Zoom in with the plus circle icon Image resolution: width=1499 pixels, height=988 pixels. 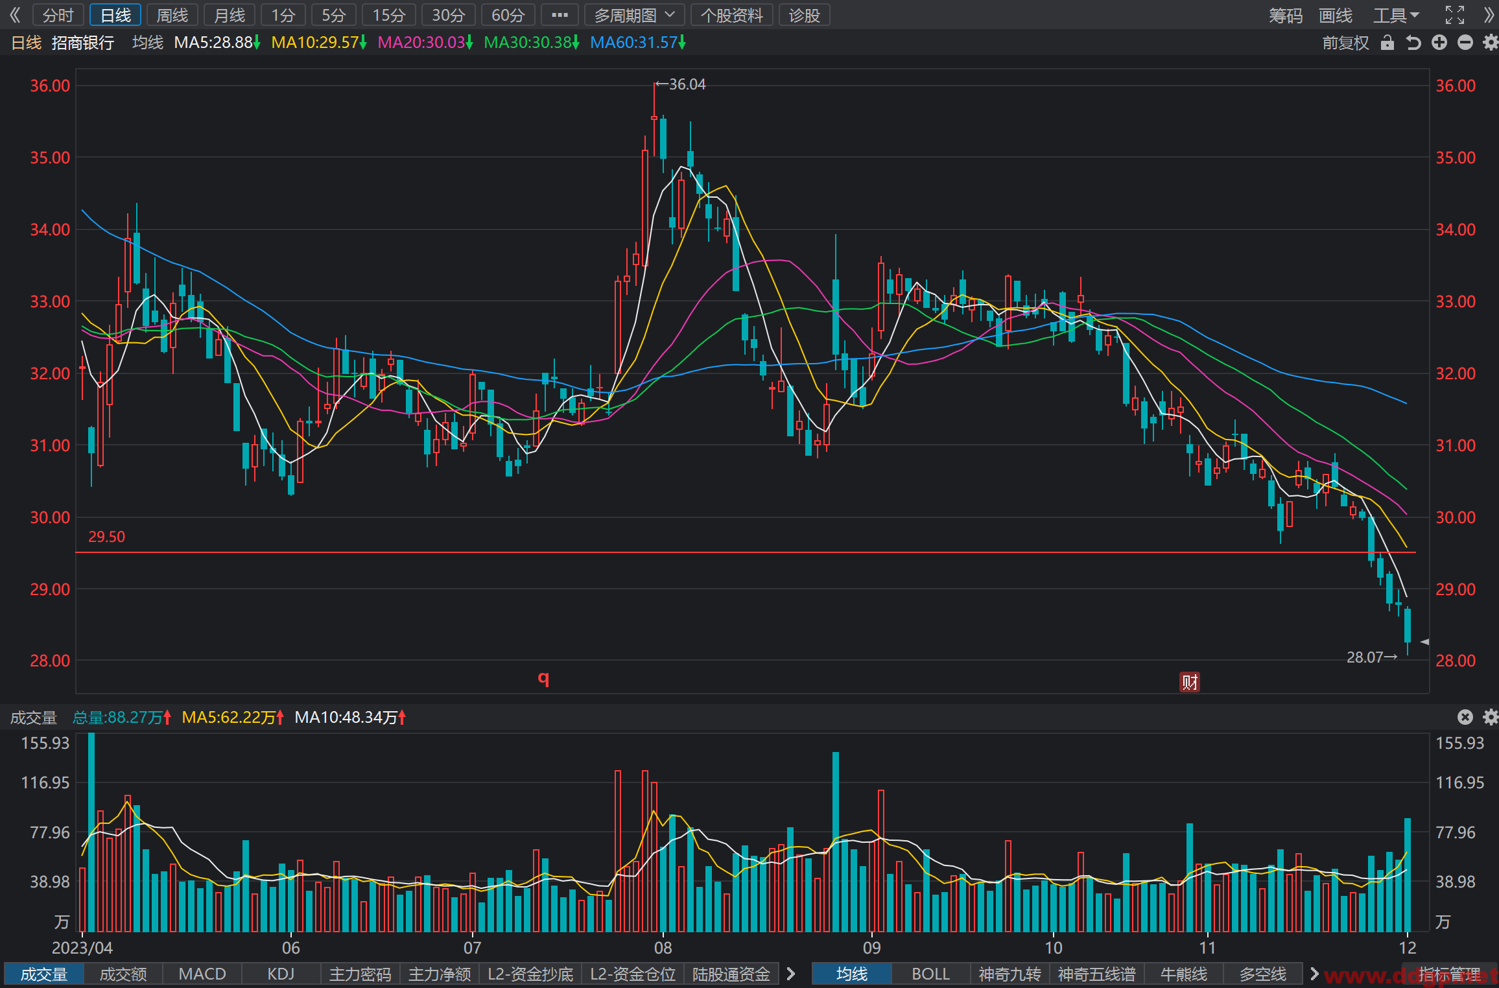tap(1439, 43)
